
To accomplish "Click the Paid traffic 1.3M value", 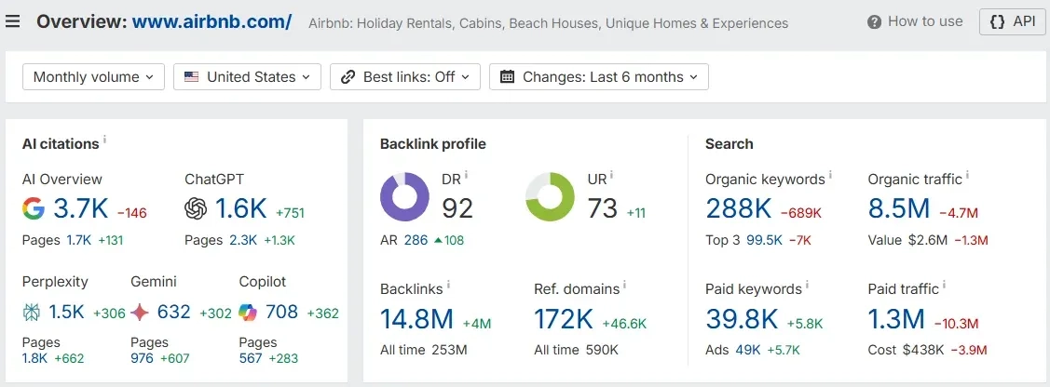I will 896,319.
